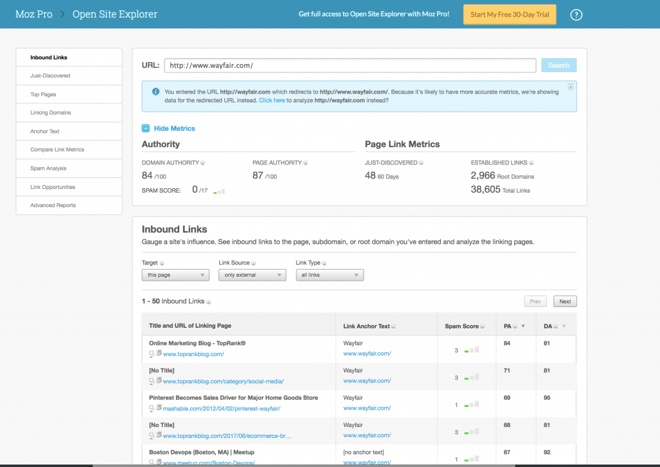Click the 'Click here' link in notice
This screenshot has height=467, width=660.
click(272, 100)
